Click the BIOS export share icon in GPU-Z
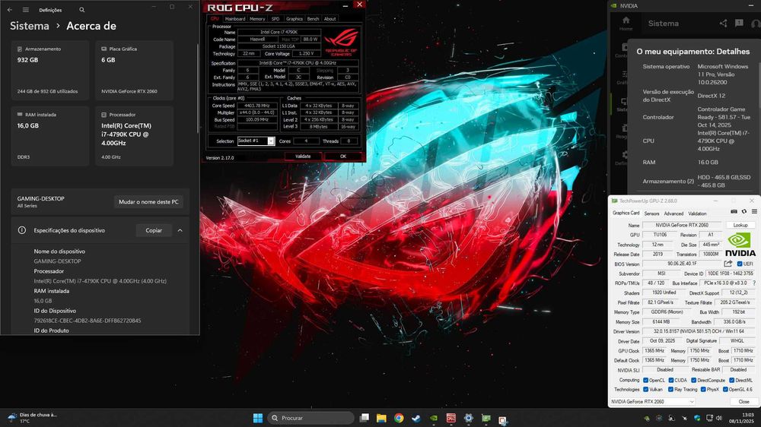The width and height of the screenshot is (761, 427). pyautogui.click(x=728, y=264)
